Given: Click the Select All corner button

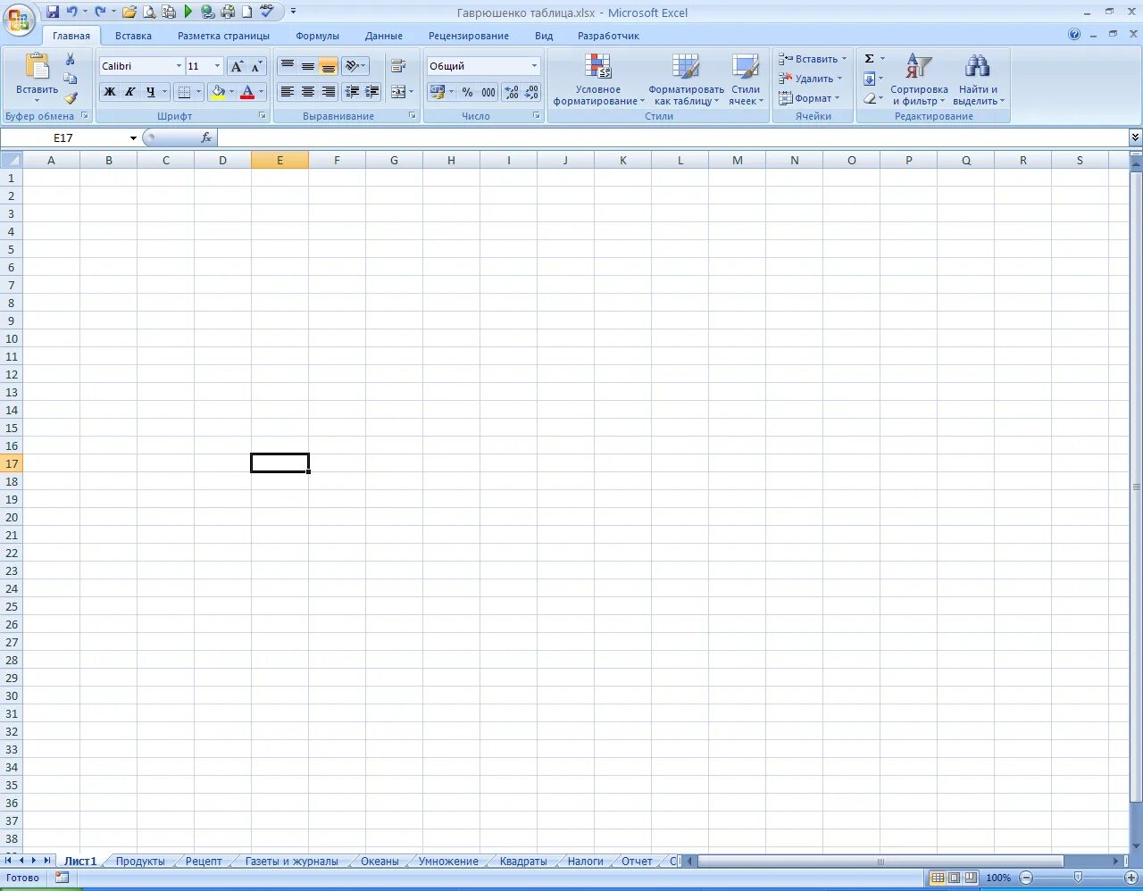Looking at the screenshot, I should tap(11, 160).
